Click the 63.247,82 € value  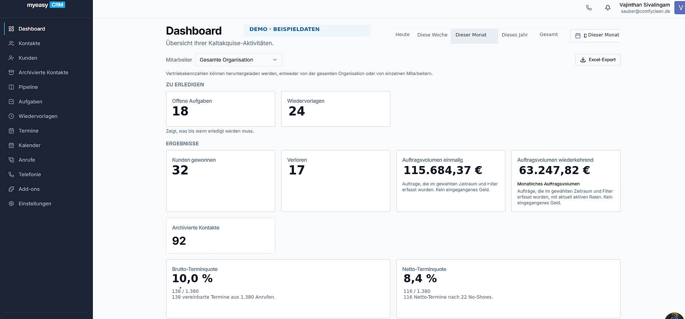555,170
